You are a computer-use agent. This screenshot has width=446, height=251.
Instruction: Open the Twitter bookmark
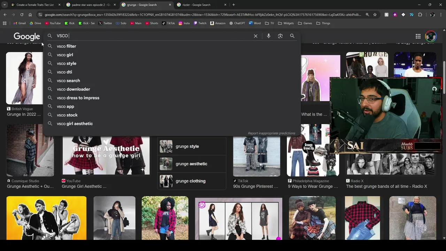(x=105, y=23)
